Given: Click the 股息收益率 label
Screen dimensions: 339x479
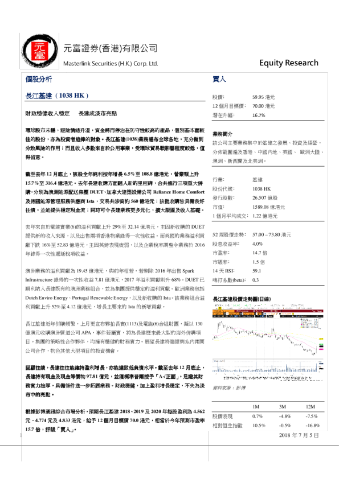Looking at the screenshot, I should coord(226,244).
